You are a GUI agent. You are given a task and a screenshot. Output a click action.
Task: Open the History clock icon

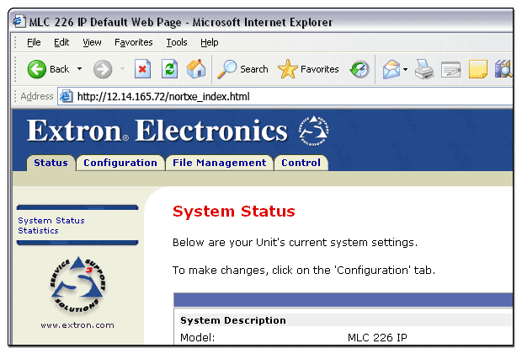[360, 69]
